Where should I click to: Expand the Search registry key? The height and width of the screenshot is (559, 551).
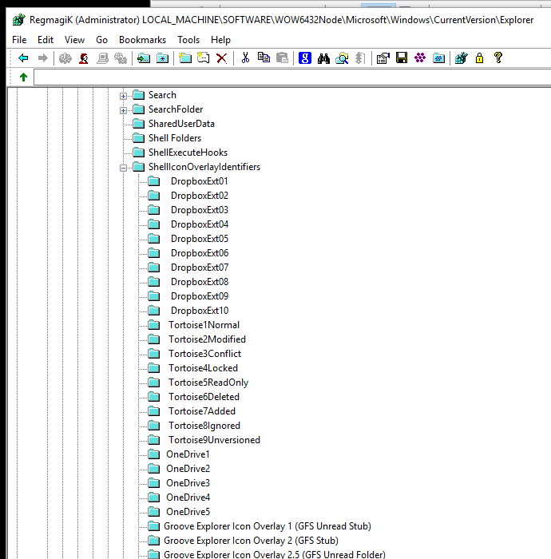coord(123,96)
